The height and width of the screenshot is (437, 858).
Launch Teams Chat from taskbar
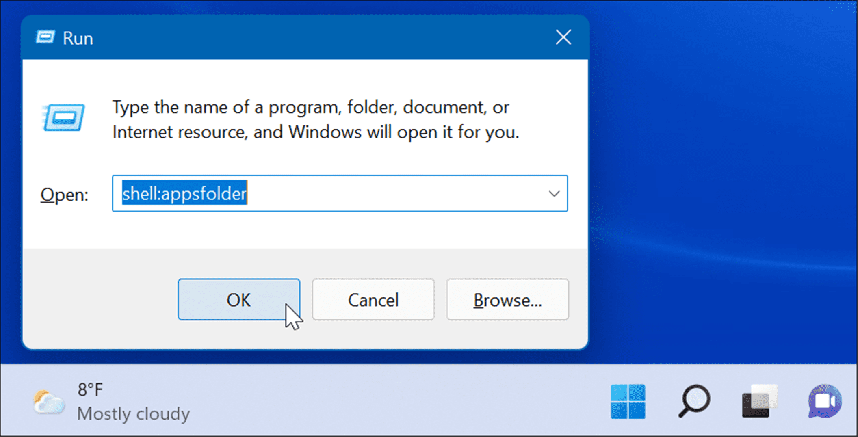coord(825,402)
